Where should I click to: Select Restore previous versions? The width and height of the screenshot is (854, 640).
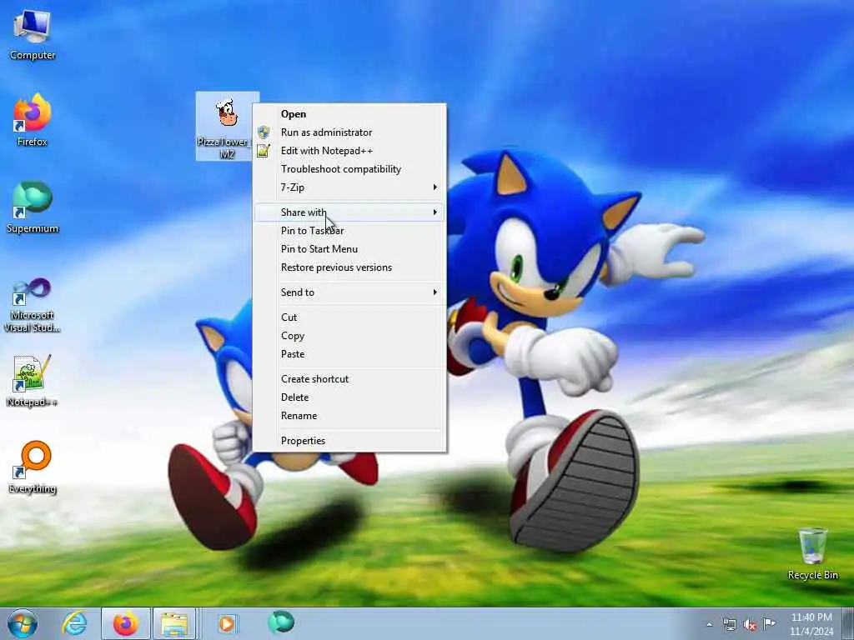click(x=349, y=267)
